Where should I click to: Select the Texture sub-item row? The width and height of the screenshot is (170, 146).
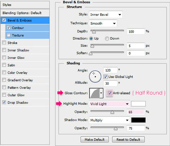tap(27, 35)
